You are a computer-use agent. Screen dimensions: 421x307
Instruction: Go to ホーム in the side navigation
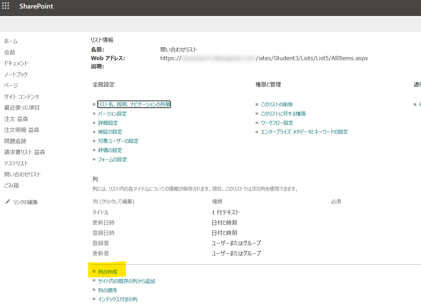11,41
